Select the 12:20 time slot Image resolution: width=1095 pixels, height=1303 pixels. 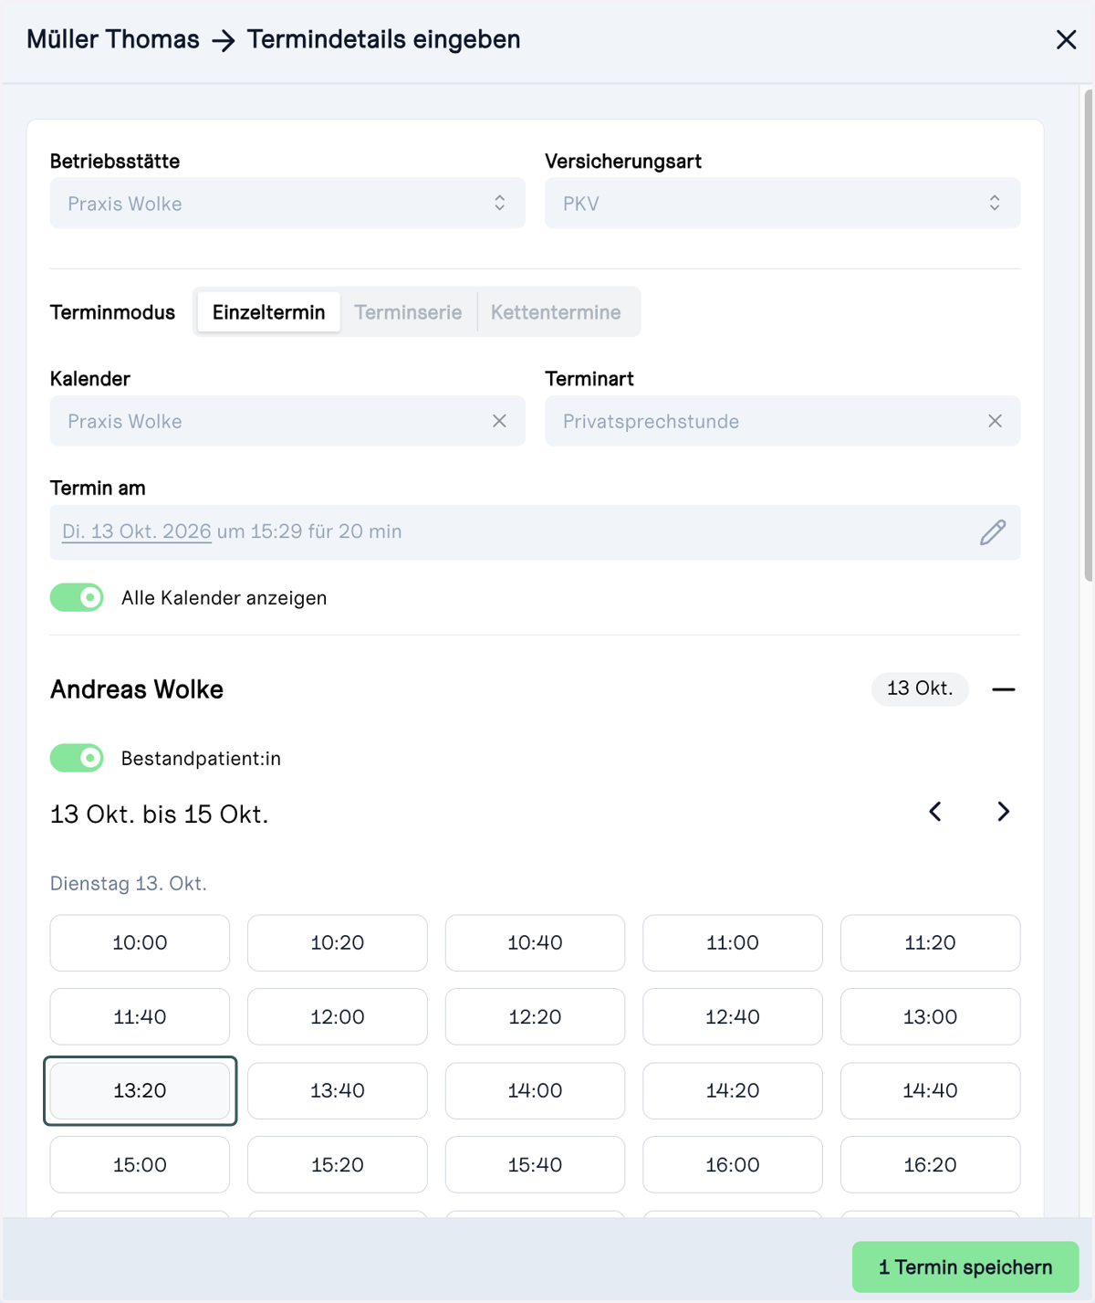(x=535, y=1017)
